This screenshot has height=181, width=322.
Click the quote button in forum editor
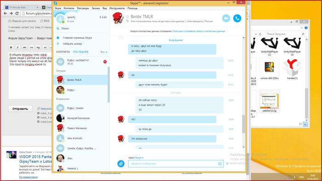[x=45, y=47]
